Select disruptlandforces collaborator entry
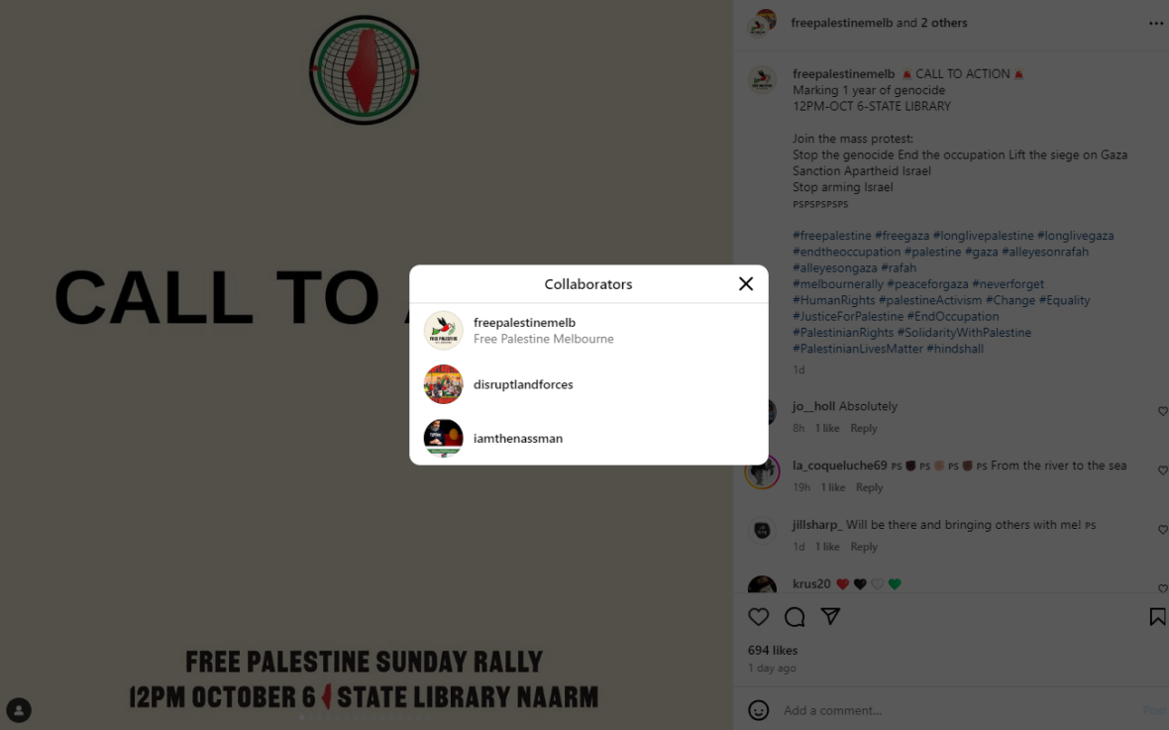The width and height of the screenshot is (1169, 730). 589,384
